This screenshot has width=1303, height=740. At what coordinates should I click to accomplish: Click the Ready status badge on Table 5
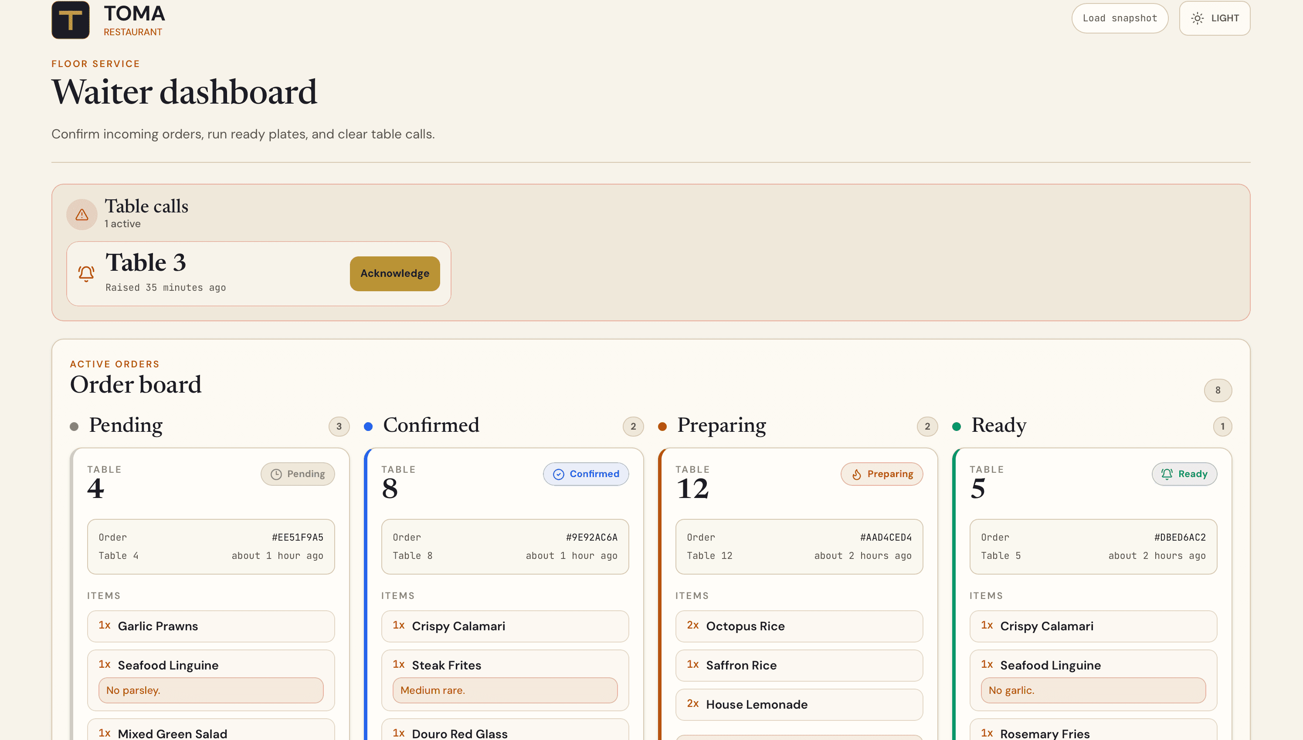click(1184, 474)
